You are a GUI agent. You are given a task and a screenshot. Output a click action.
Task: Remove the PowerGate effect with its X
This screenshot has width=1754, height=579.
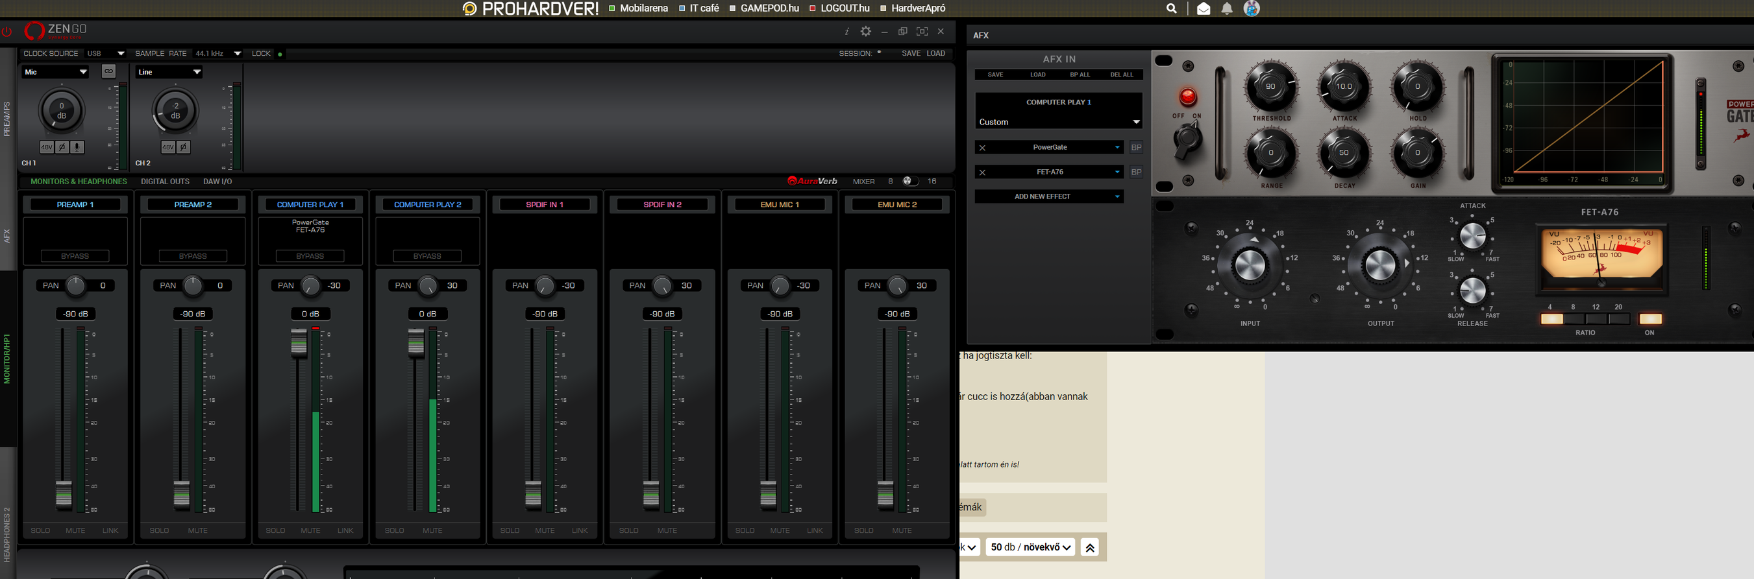[982, 148]
